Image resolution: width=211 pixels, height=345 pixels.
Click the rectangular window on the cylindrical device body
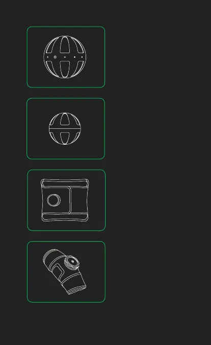click(58, 270)
